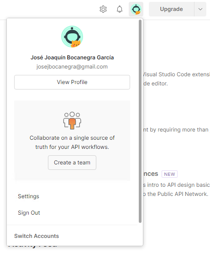Open the notifications bell icon

pos(120,9)
